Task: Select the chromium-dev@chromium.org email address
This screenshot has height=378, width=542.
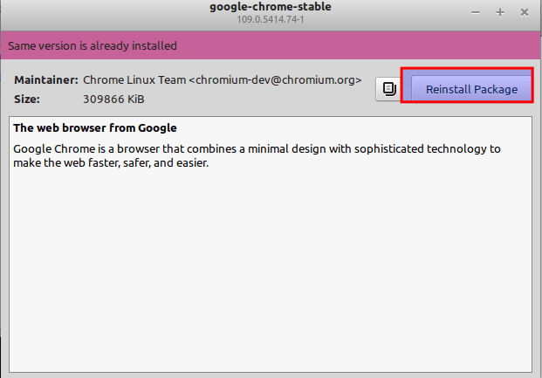Action: [x=275, y=80]
